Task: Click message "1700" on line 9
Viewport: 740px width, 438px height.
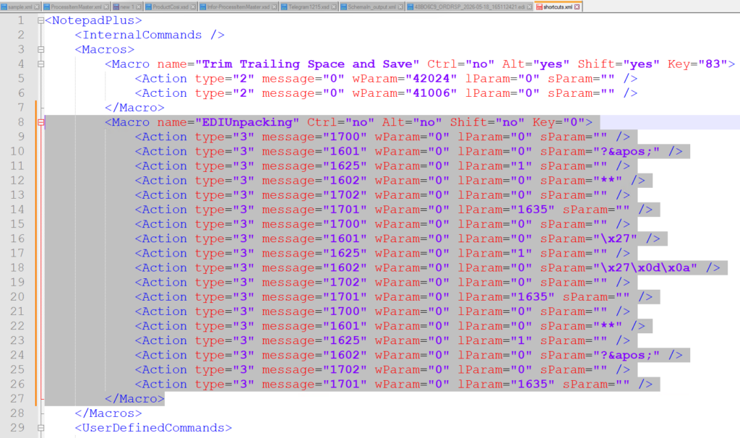Action: (x=345, y=137)
